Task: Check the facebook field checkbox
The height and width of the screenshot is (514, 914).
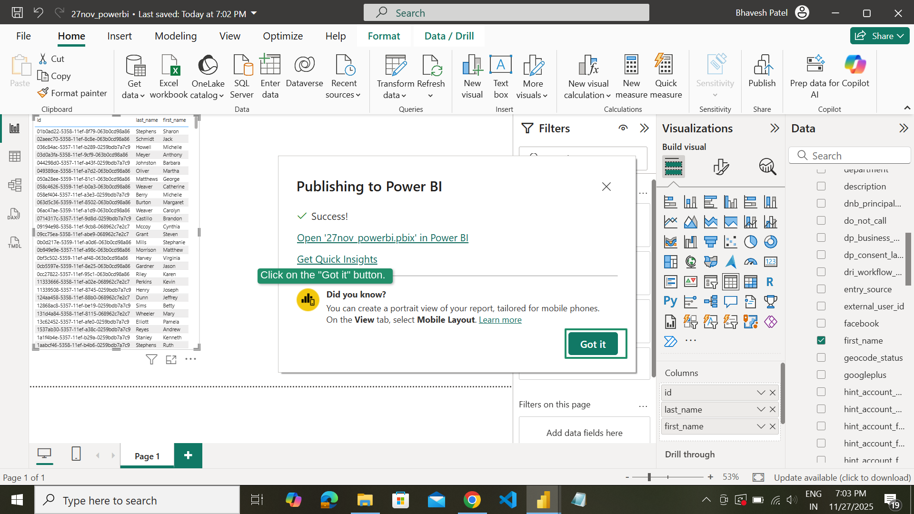Action: point(821,323)
